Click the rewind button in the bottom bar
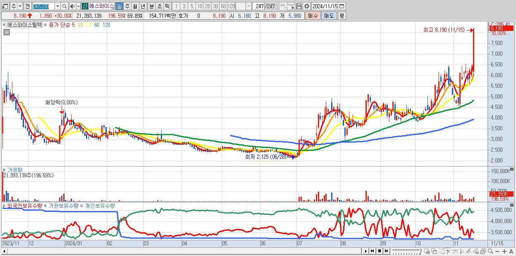The image size is (516, 256). (372, 251)
